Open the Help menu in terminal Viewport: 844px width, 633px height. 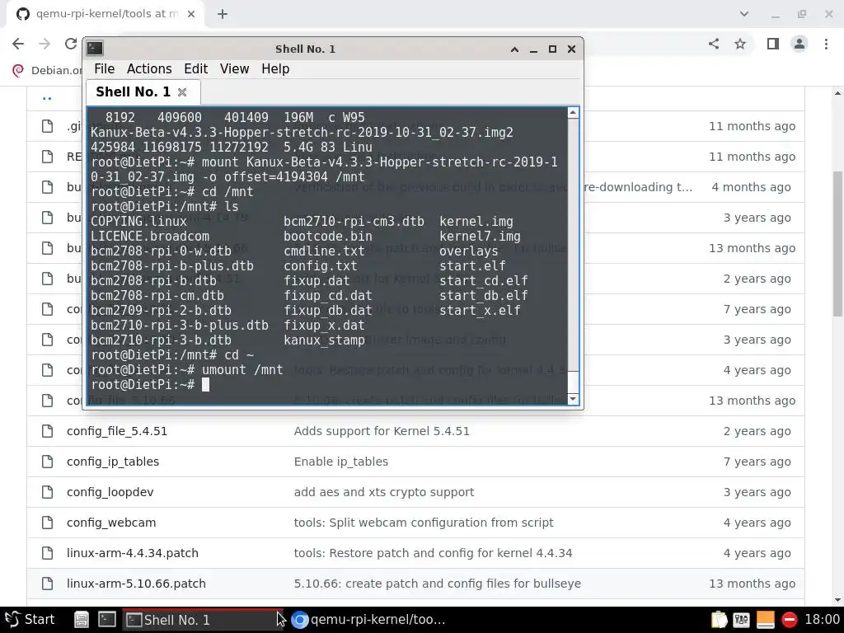click(x=275, y=69)
